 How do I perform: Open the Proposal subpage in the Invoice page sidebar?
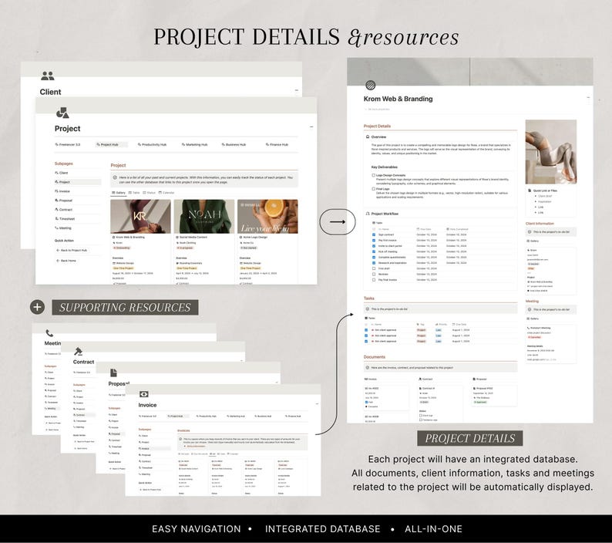point(145,455)
